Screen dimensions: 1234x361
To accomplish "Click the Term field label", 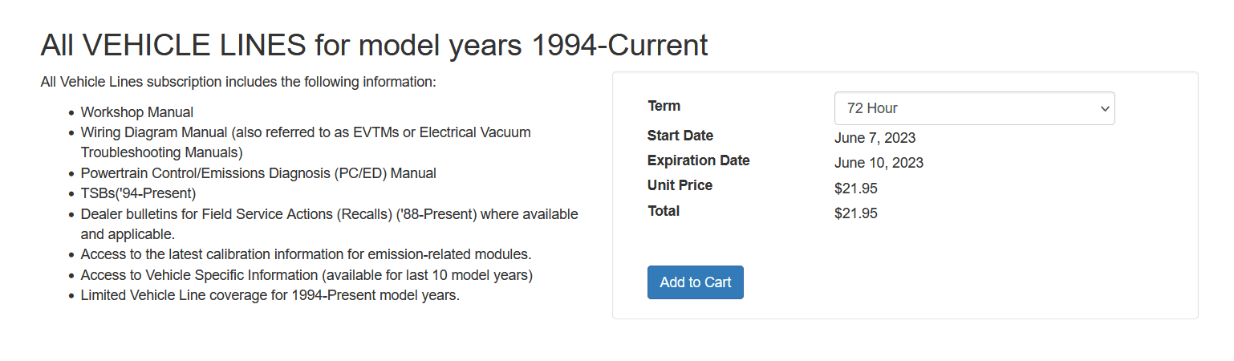I will coord(664,106).
